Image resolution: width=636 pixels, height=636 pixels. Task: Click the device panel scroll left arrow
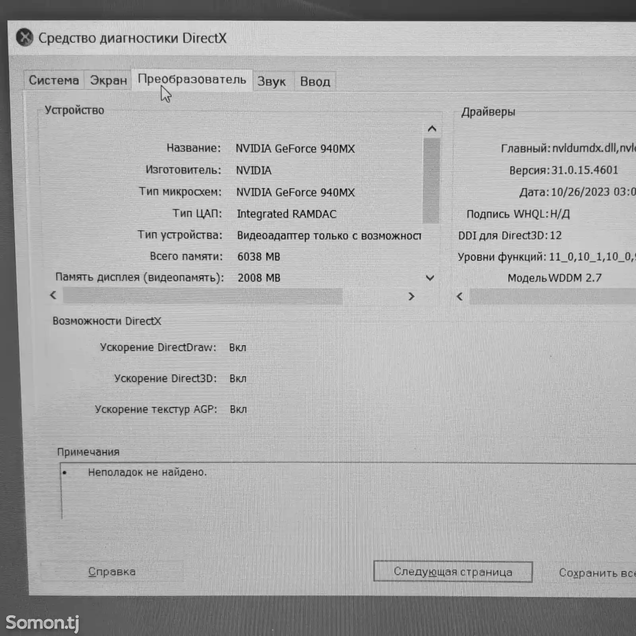tap(53, 295)
